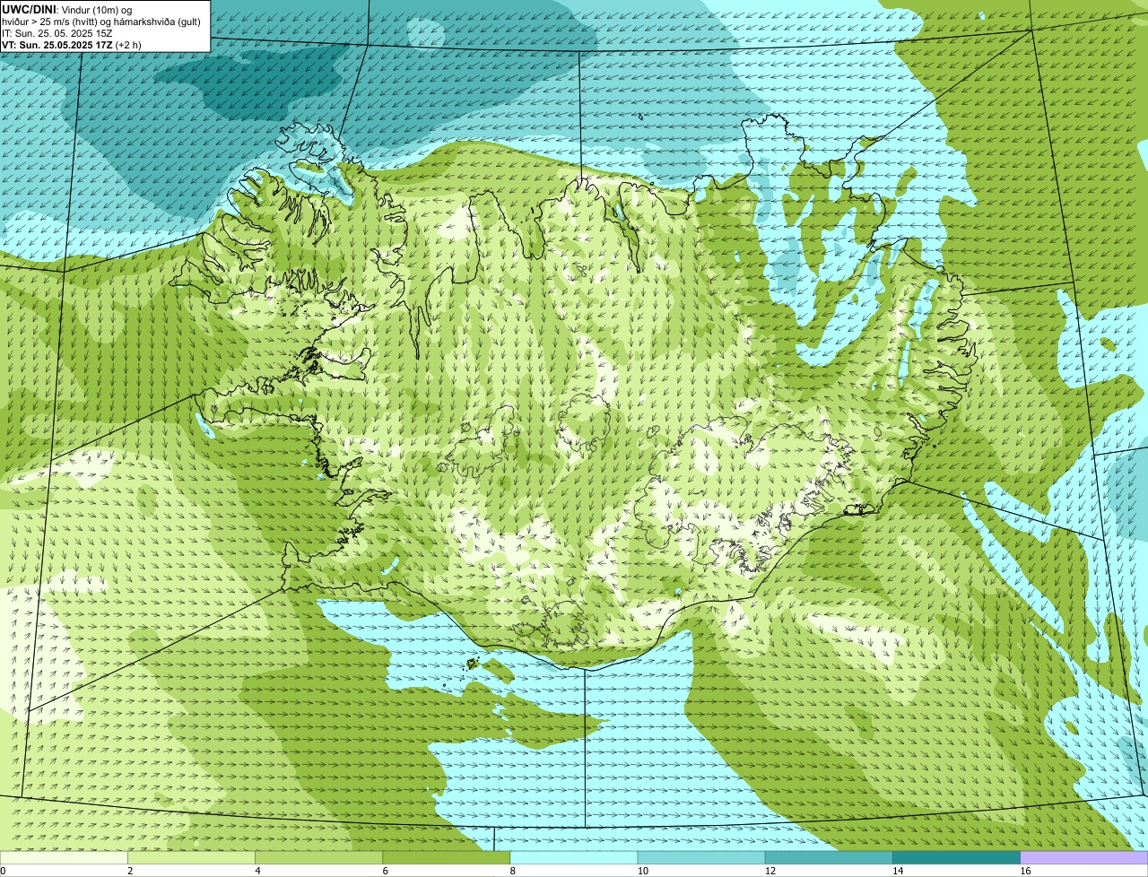1148x877 pixels.
Task: Click the legend swatch between 6 and 8
Action: 447,858
